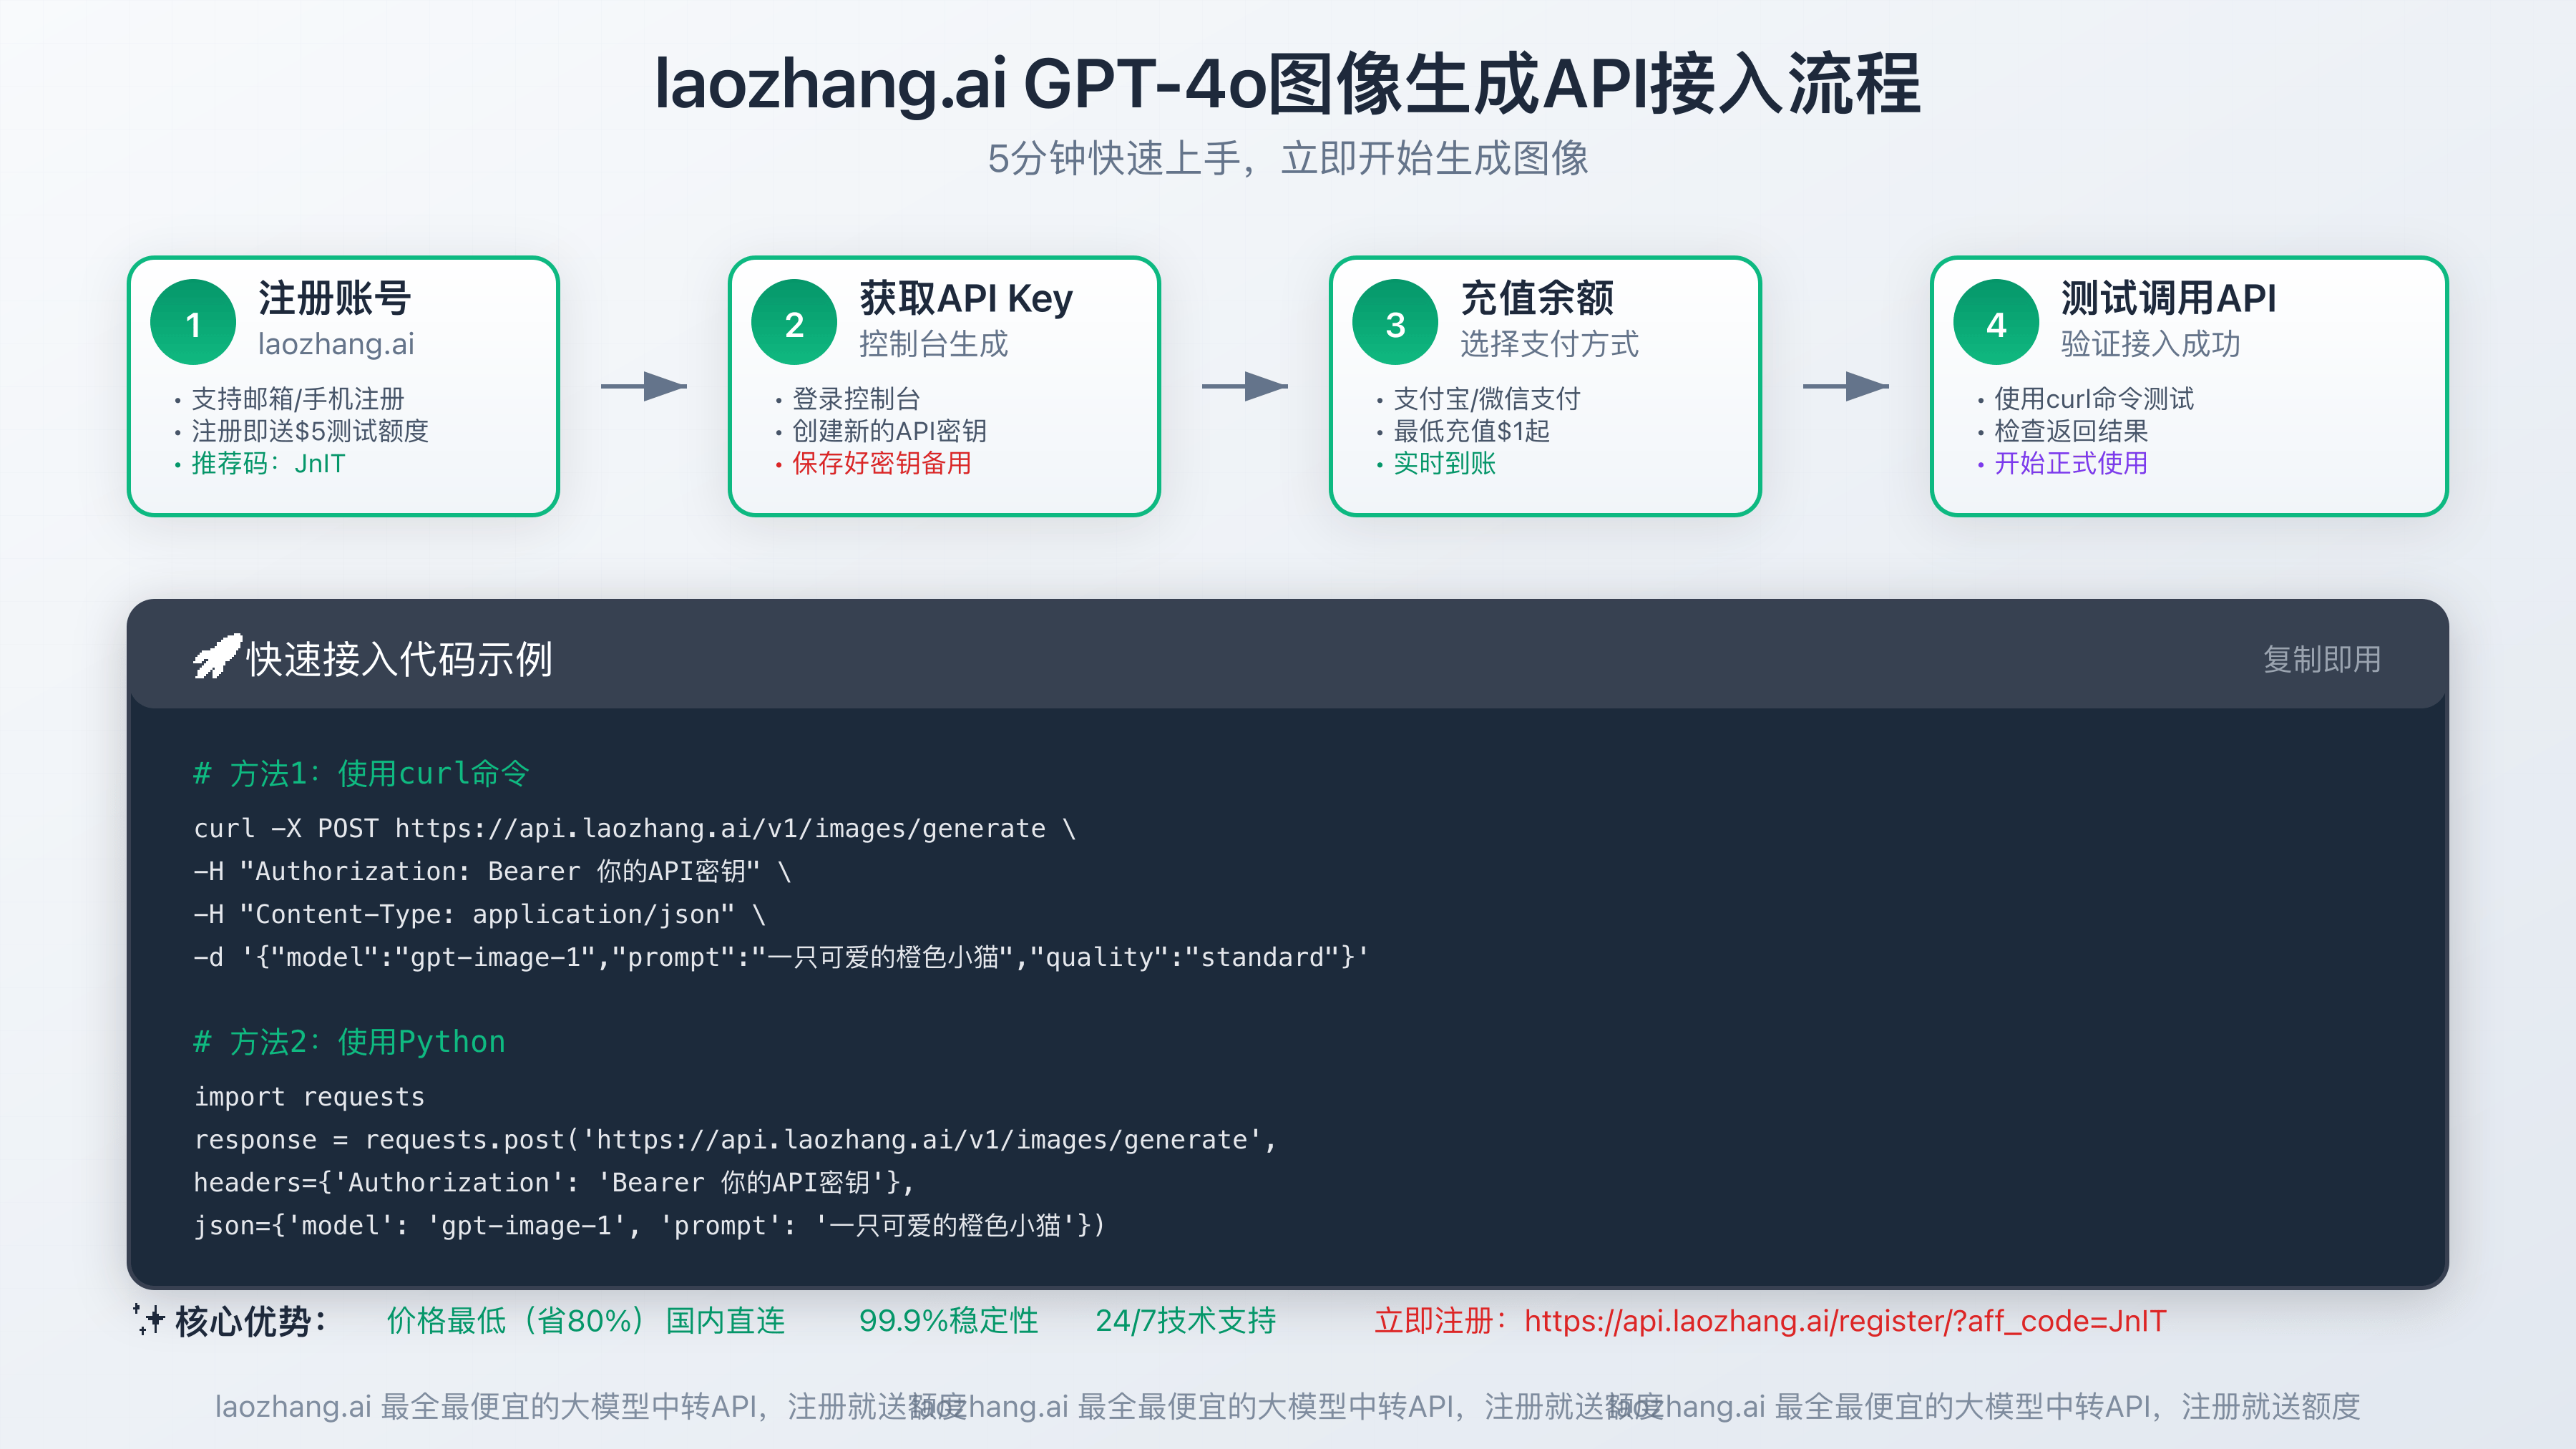Click the text 价格最低（省80%）
The image size is (2576, 1449).
pyautogui.click(x=516, y=1321)
